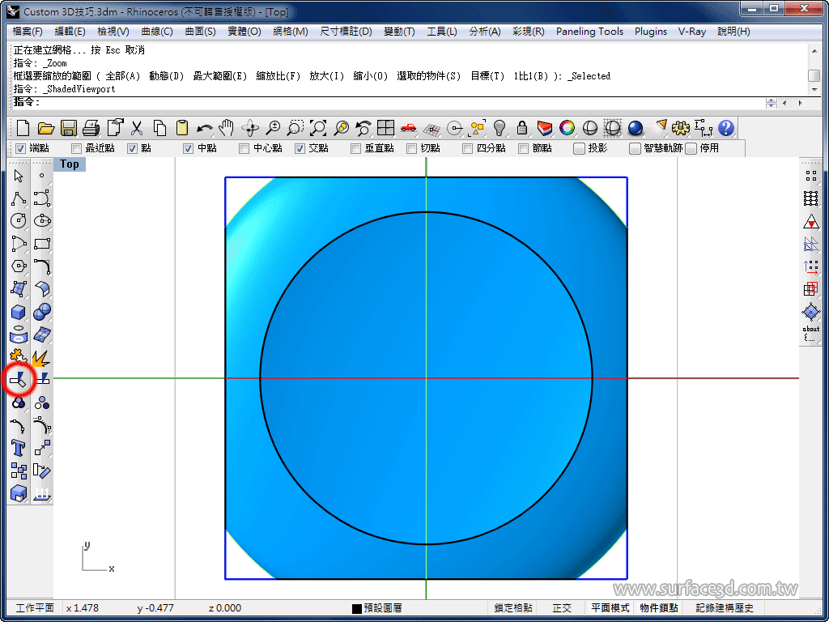829x622 pixels.
Task: Click the Boolean spheres solid tool
Action: point(42,312)
